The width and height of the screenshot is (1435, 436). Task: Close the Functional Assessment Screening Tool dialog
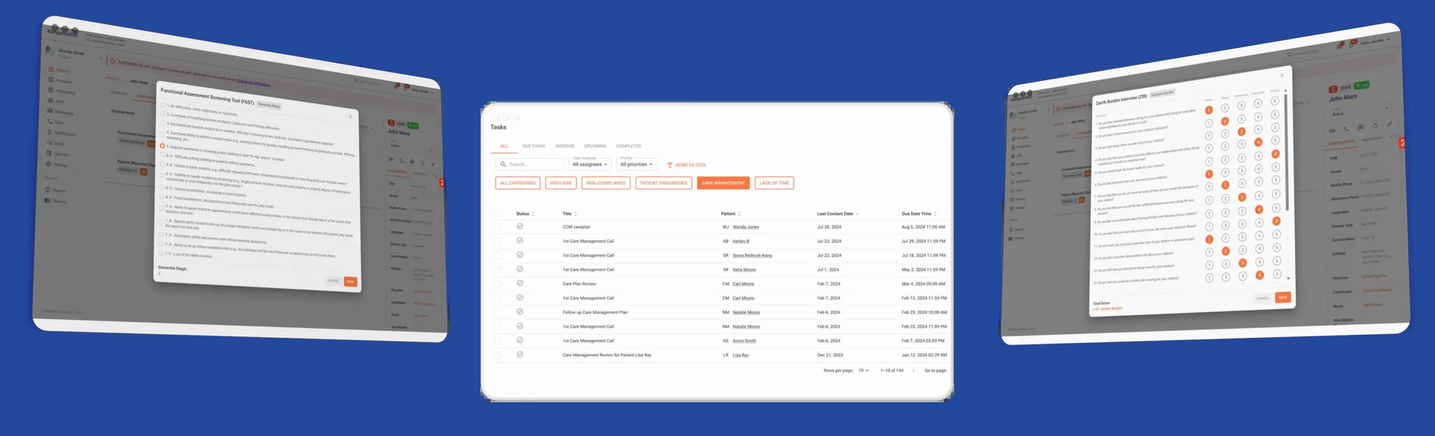click(x=350, y=117)
